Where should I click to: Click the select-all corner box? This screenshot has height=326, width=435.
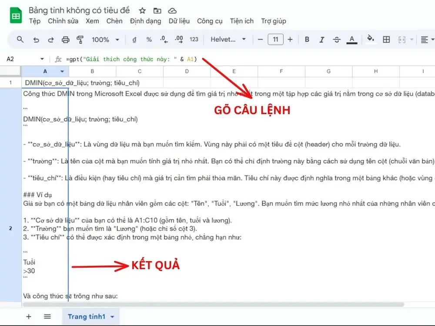pos(10,72)
